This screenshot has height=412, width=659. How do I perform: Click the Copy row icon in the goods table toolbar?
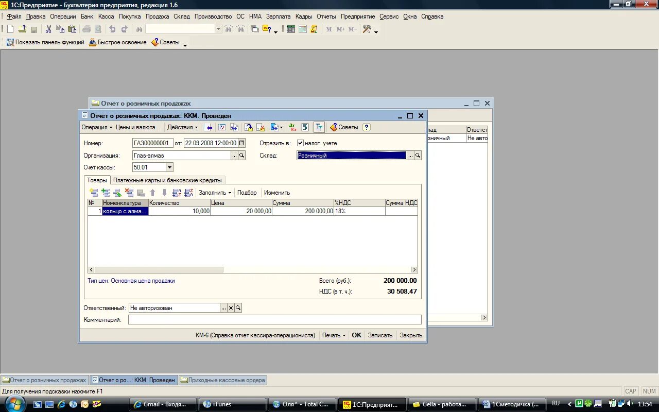[x=106, y=193]
